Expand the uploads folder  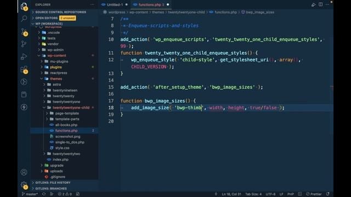click(x=56, y=171)
